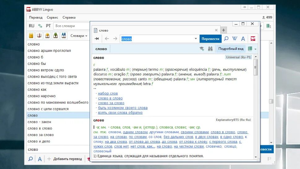The height and width of the screenshot is (169, 300).
Task: Open the Словари dropdown
Action: tap(79, 36)
